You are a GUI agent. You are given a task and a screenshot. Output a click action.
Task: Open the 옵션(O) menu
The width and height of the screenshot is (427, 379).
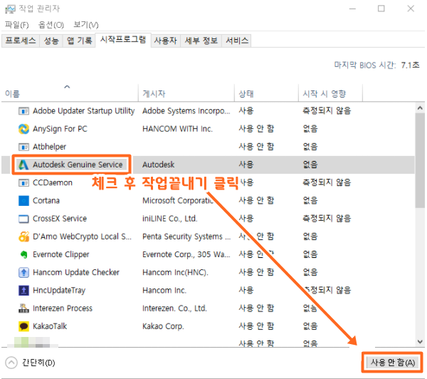[x=51, y=25]
